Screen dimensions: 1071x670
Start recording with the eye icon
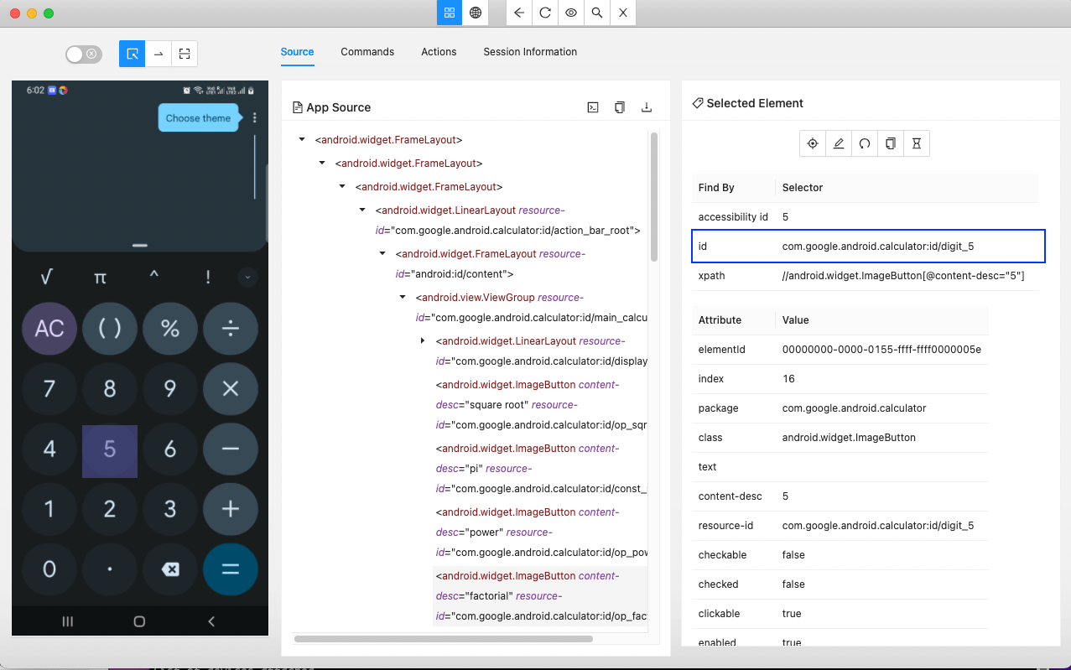[570, 13]
